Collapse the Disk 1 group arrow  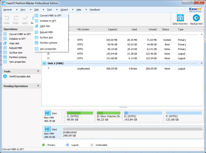[x=202, y=34]
